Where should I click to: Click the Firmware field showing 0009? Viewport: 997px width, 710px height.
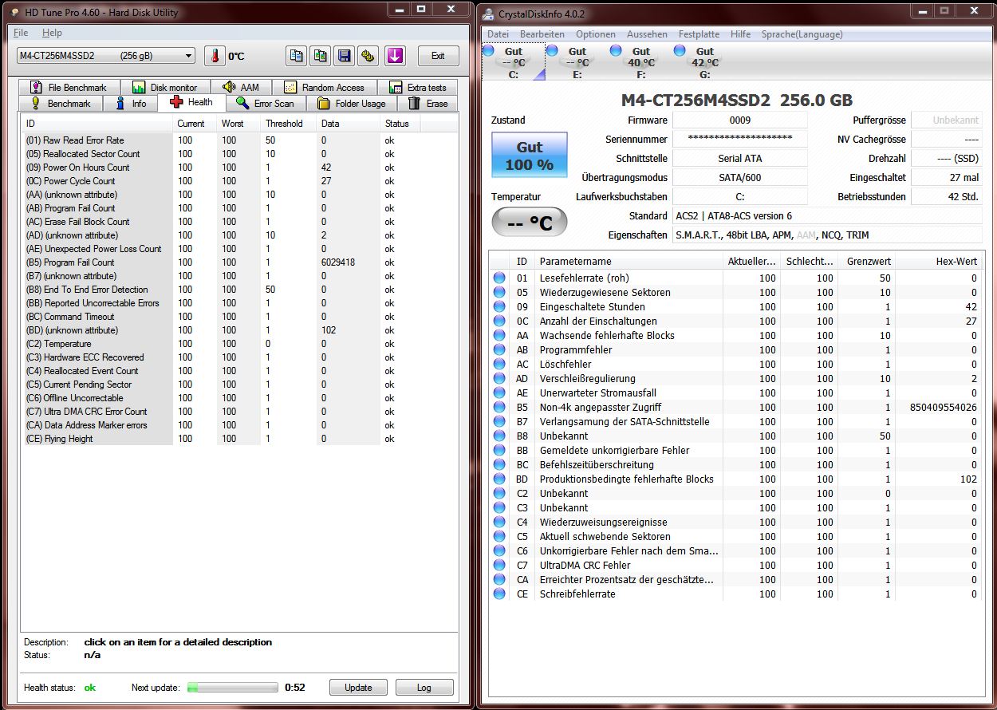click(x=740, y=120)
